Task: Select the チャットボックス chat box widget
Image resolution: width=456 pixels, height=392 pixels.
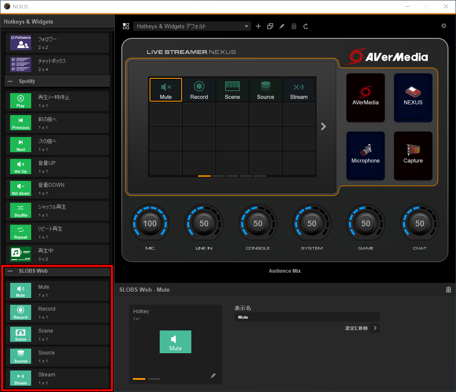Action: pos(57,64)
